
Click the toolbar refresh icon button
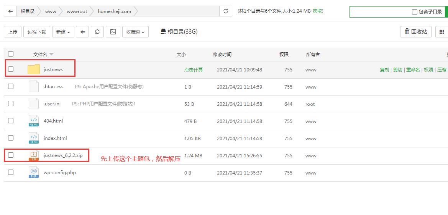(97, 32)
